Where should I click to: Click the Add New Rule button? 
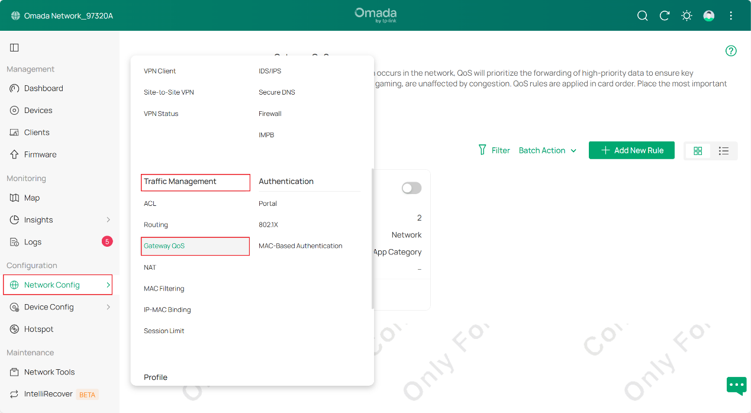click(631, 150)
